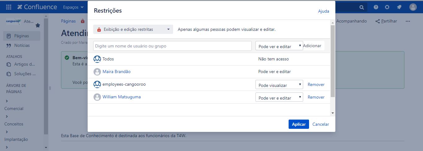
Task: Click the 'Não tem acesso' text
Action: 273,59
